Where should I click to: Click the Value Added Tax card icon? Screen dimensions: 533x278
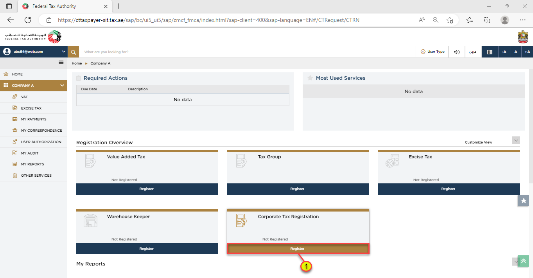pyautogui.click(x=90, y=161)
